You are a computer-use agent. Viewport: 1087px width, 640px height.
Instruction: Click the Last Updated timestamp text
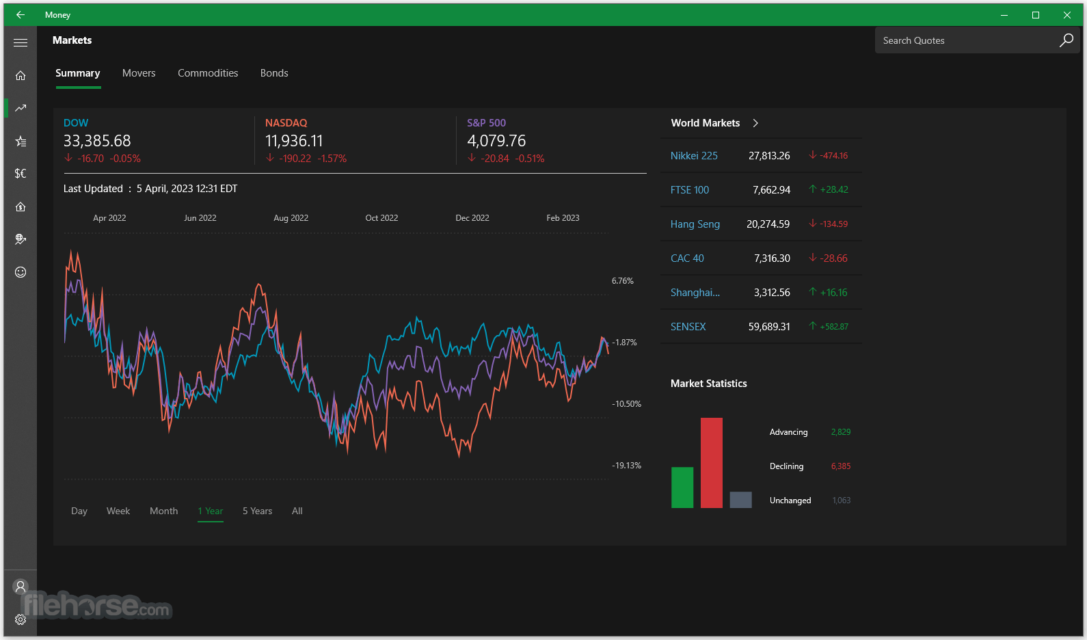150,189
